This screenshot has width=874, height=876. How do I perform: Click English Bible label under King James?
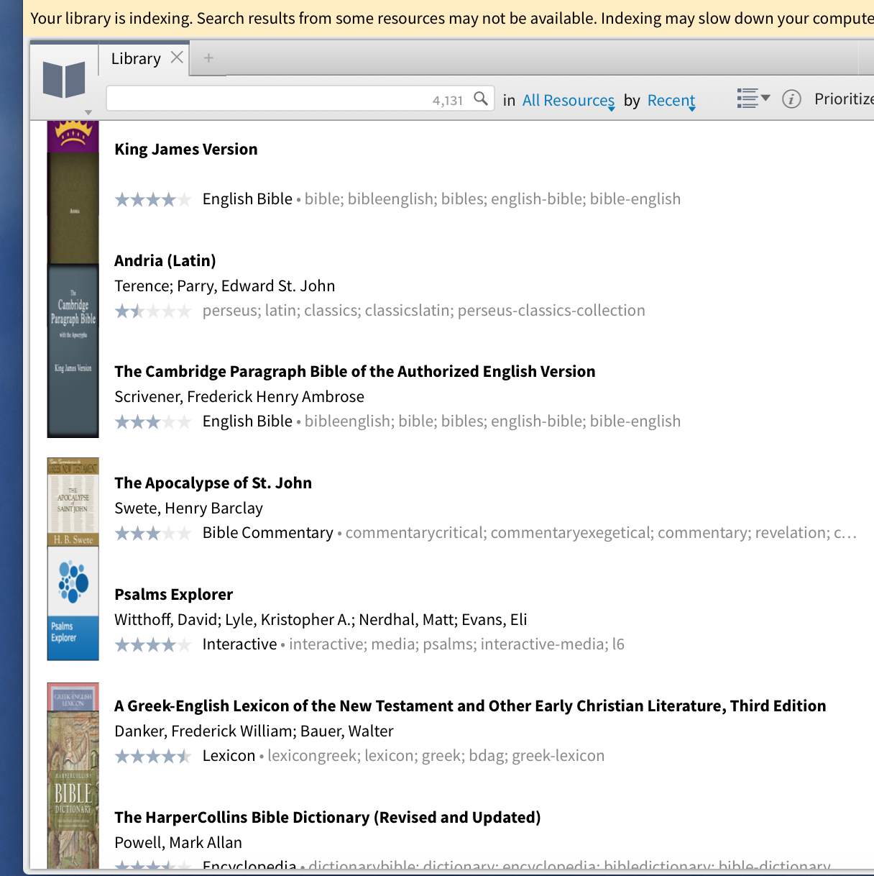click(247, 199)
